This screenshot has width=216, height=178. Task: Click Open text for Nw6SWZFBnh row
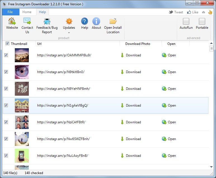tap(172, 139)
